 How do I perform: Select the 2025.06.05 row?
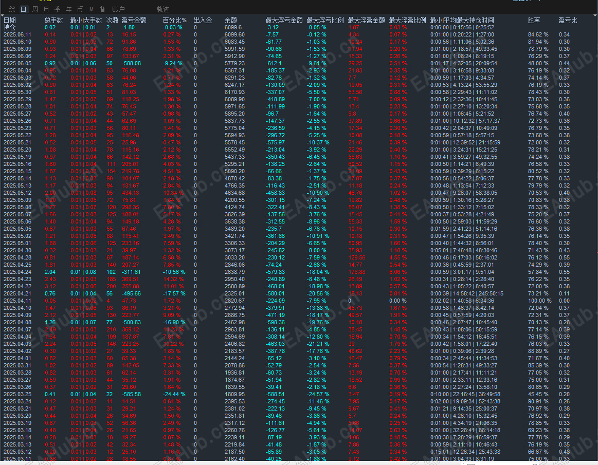(x=299, y=63)
